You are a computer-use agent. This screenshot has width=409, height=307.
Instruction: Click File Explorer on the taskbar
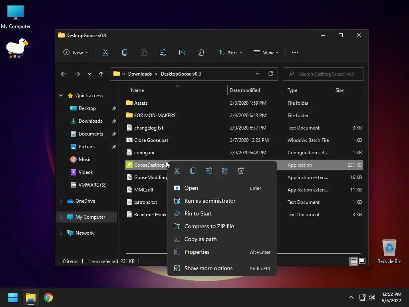click(30, 297)
